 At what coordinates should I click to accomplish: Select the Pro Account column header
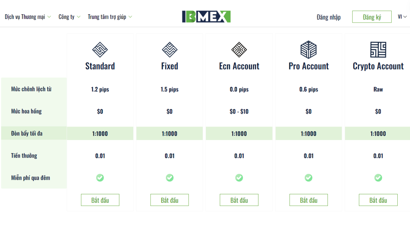tap(308, 66)
